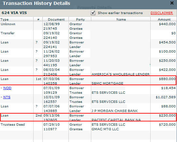This screenshot has height=142, width=177.
Task: Click the Name column header
Action: pos(121,19)
